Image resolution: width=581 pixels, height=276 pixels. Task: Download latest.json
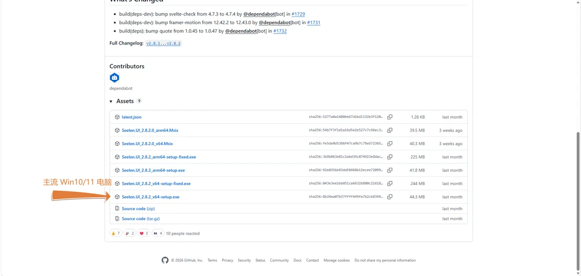[x=132, y=117]
